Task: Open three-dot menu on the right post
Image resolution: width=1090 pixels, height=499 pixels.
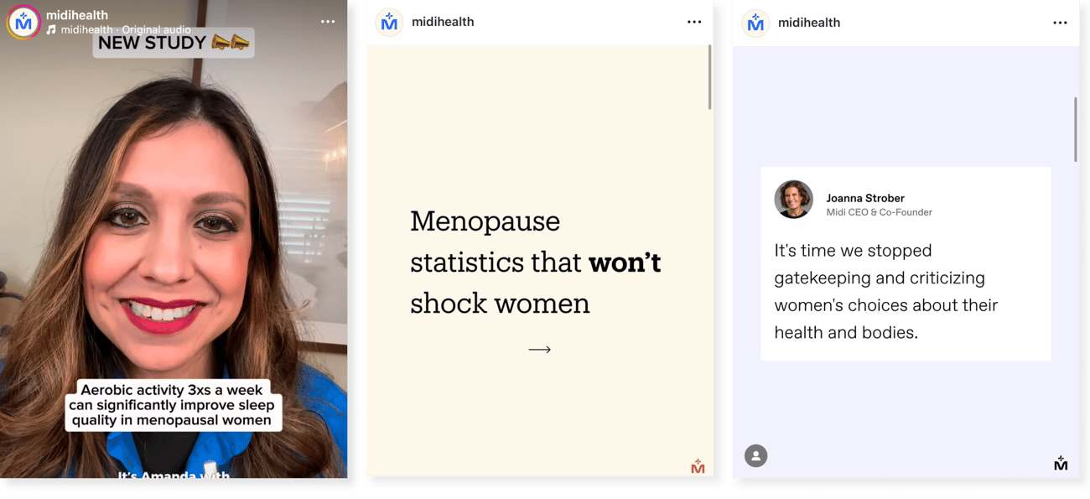Action: point(1060,23)
